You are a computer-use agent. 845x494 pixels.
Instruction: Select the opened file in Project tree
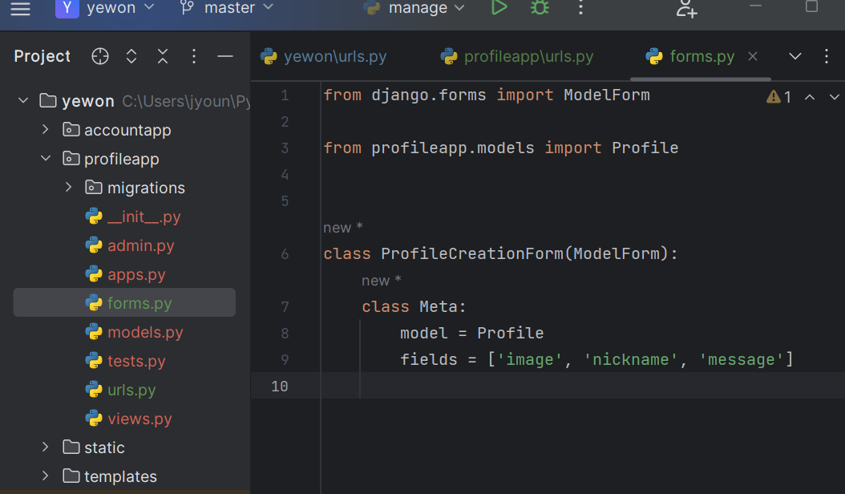tap(100, 56)
